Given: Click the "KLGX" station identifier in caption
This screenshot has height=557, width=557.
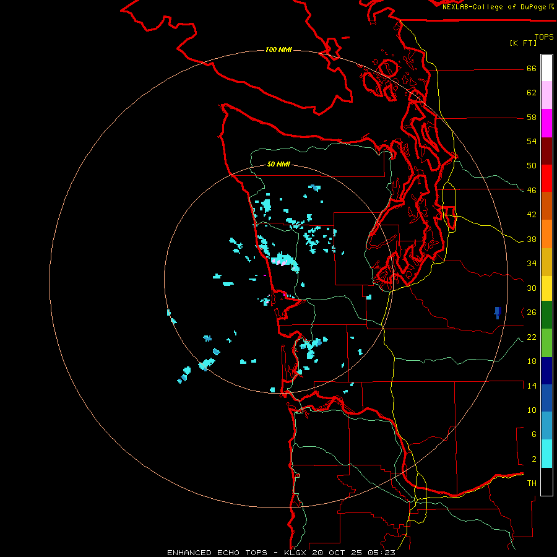Looking at the screenshot, I should (295, 553).
